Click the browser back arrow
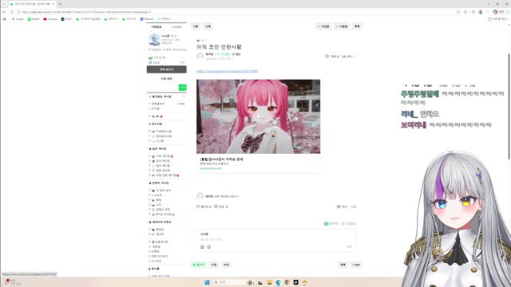This screenshot has height=287, width=511. click(4, 12)
